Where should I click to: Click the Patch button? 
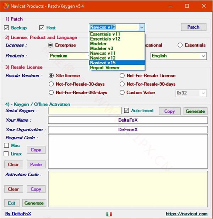(193, 27)
